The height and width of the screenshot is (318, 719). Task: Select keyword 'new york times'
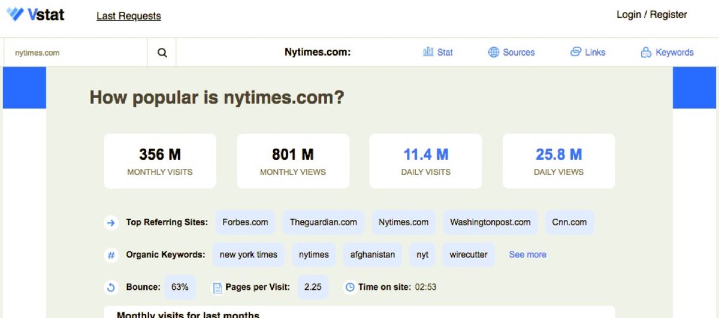[x=249, y=255]
